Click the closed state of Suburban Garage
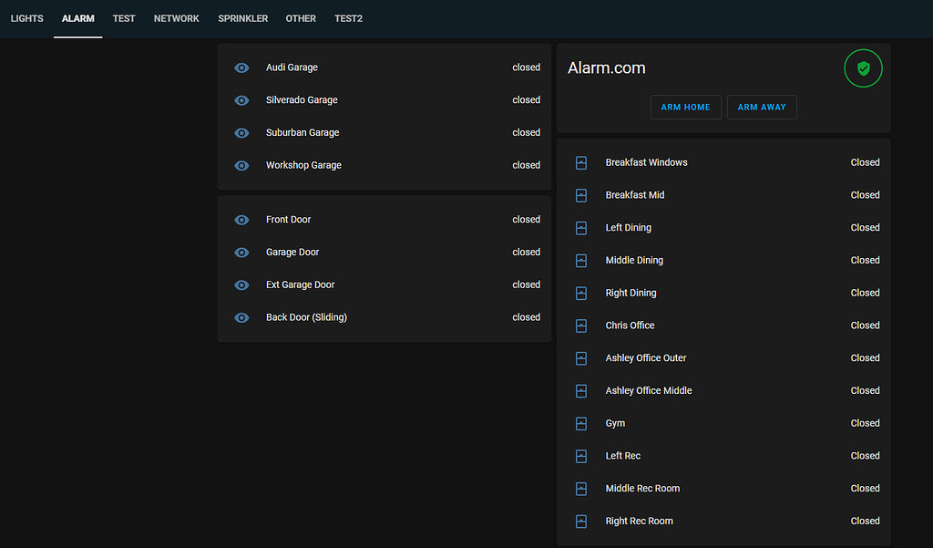Screen dimensions: 933x548 click(526, 132)
